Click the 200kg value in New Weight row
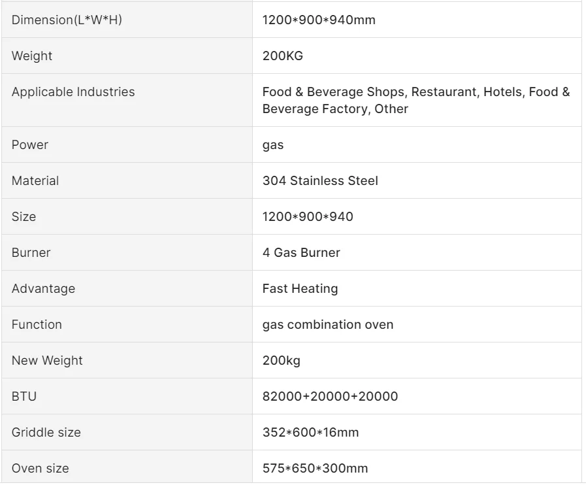The image size is (586, 485). coord(282,360)
